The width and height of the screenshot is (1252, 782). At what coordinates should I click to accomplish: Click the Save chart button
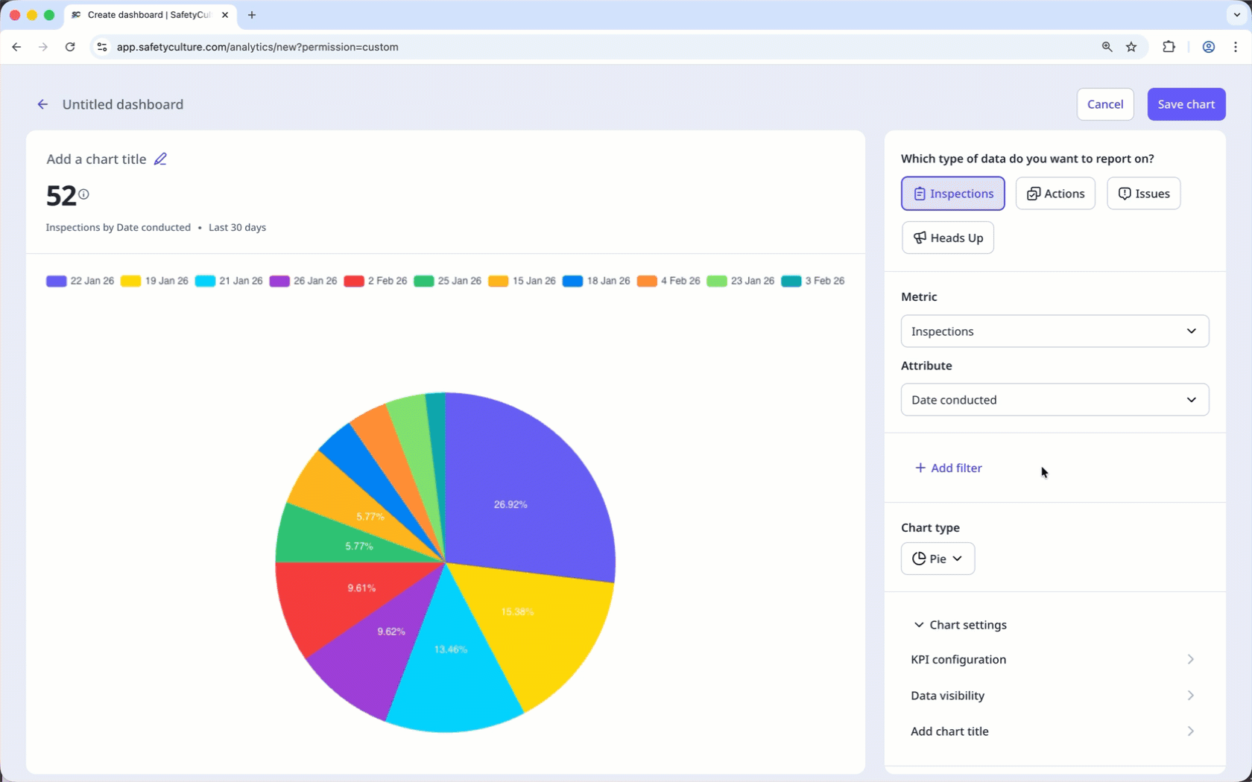coord(1186,104)
